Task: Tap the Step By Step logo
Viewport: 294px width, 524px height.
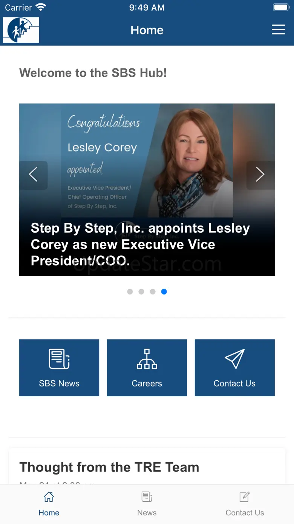Action: tap(21, 30)
